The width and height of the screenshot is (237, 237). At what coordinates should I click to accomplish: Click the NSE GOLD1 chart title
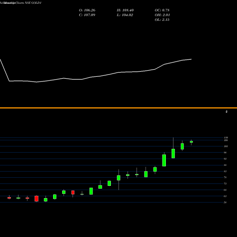pyautogui.click(x=33, y=3)
